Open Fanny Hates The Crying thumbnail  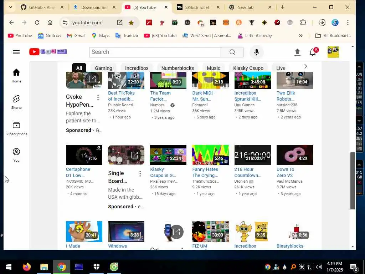click(210, 155)
